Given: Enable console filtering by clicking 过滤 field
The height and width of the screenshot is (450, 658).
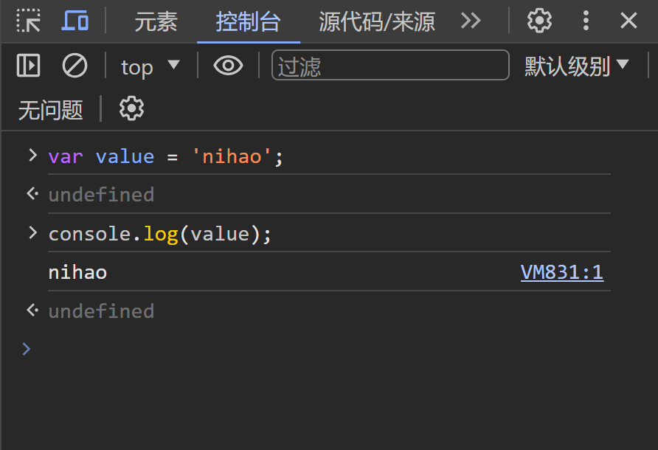Looking at the screenshot, I should pos(389,65).
